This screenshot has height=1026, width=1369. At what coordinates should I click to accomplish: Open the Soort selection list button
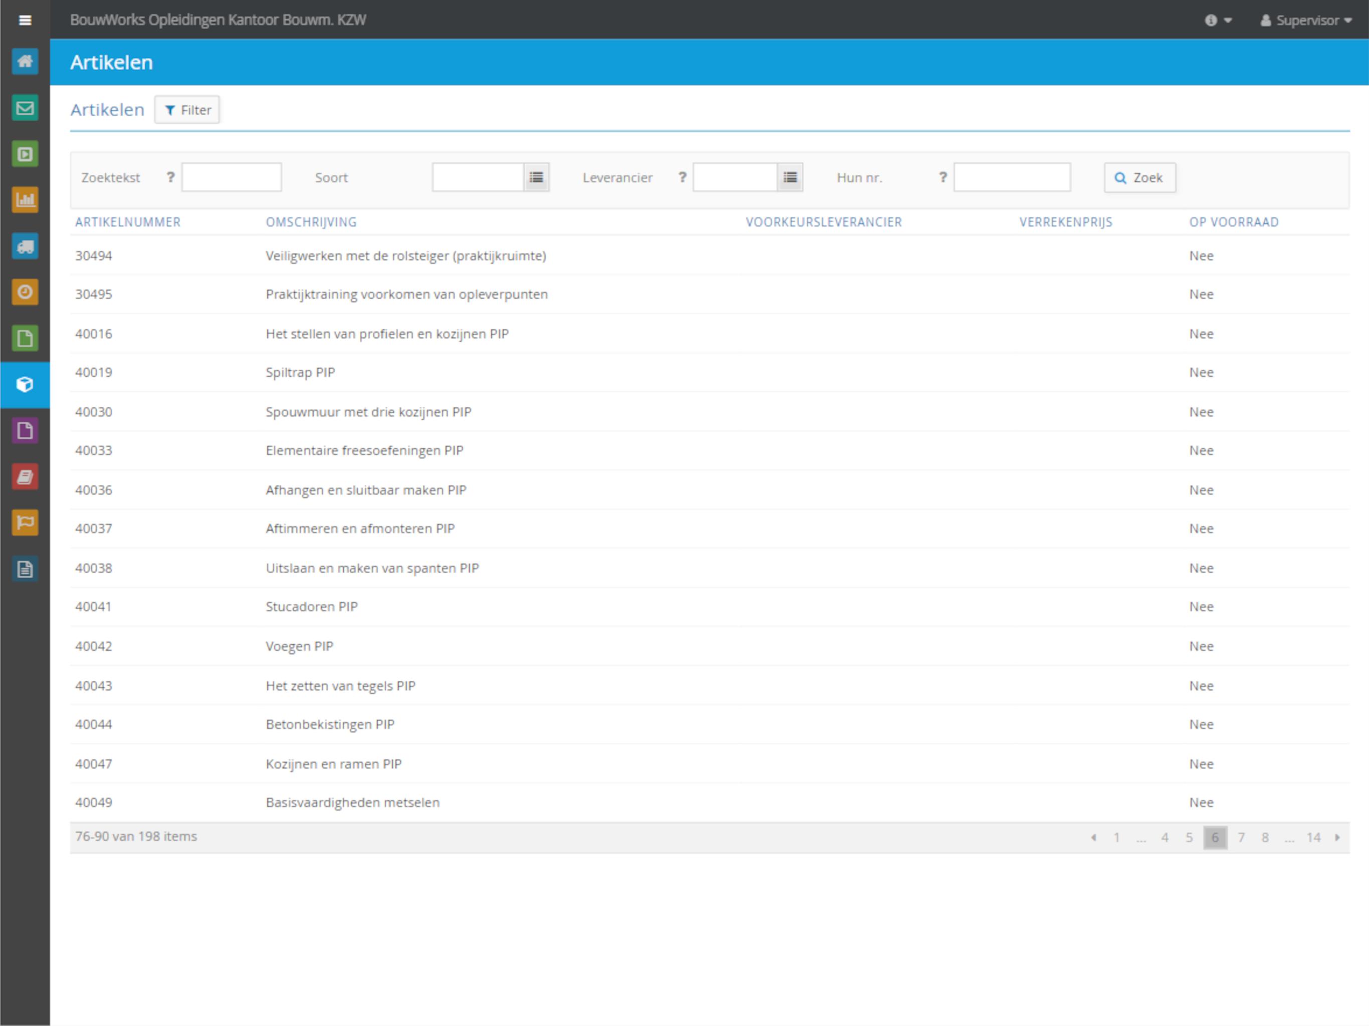(537, 178)
